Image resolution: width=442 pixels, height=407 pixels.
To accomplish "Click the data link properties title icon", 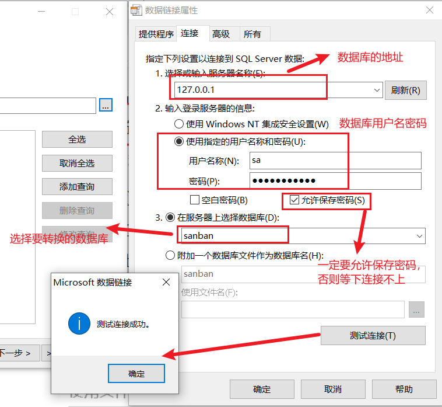I will pos(136,11).
